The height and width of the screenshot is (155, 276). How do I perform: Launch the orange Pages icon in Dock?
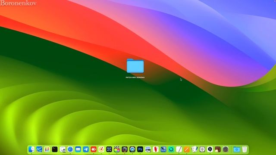(187, 149)
